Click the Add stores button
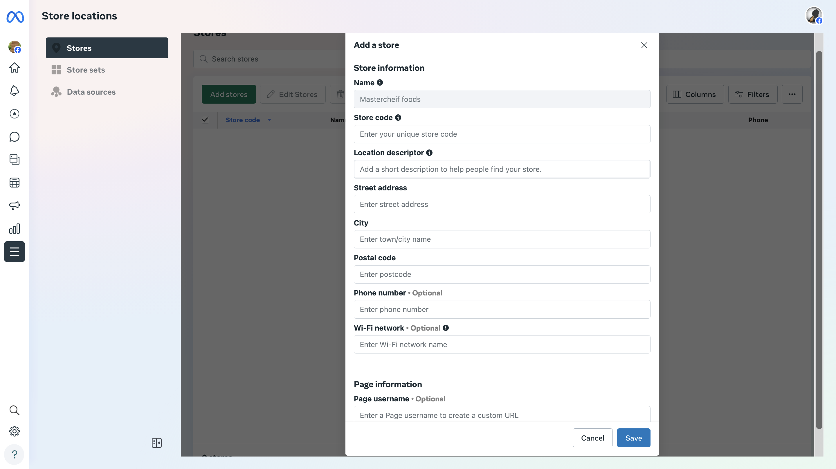Viewport: 836px width, 469px height. click(229, 94)
